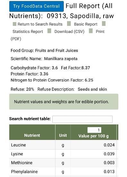
Task: Open the Basic Report link
Action: [86, 24]
